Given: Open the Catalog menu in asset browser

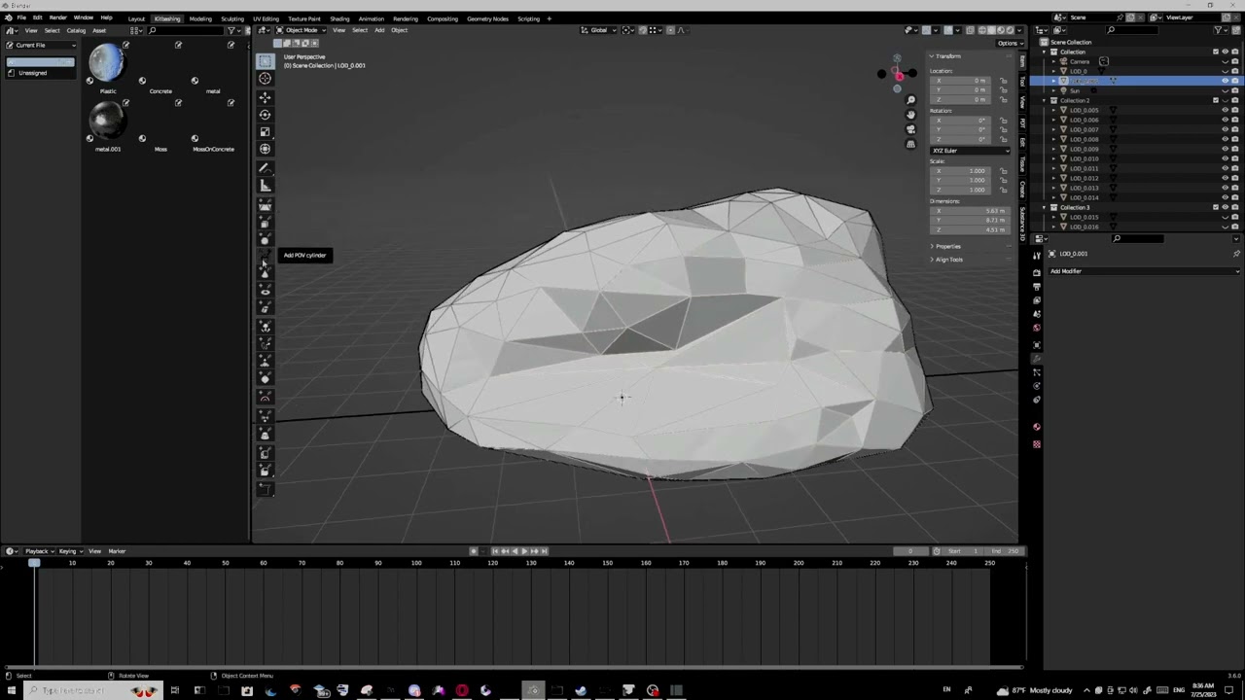Looking at the screenshot, I should coord(76,30).
